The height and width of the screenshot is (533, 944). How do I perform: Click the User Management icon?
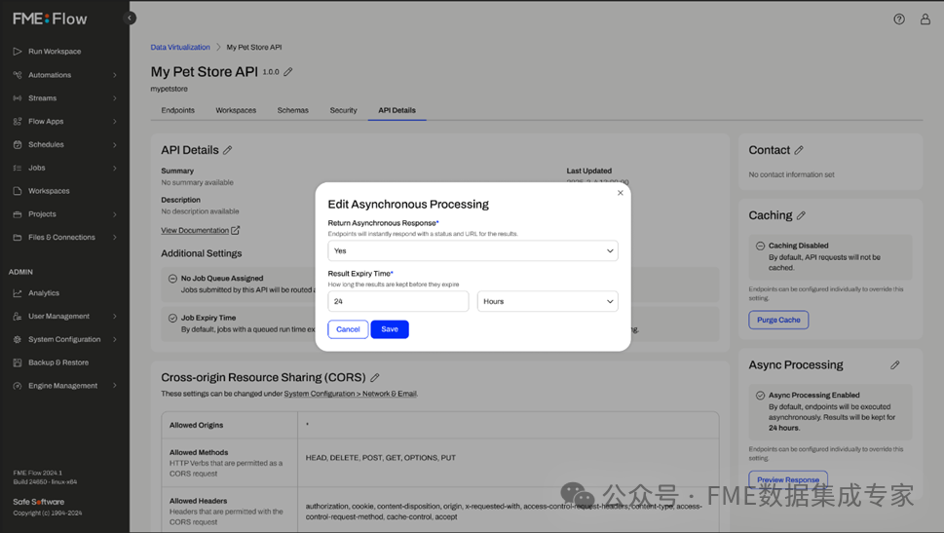tap(18, 316)
